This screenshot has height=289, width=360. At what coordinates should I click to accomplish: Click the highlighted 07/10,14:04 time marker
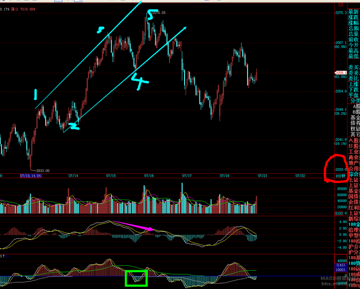[31, 176]
